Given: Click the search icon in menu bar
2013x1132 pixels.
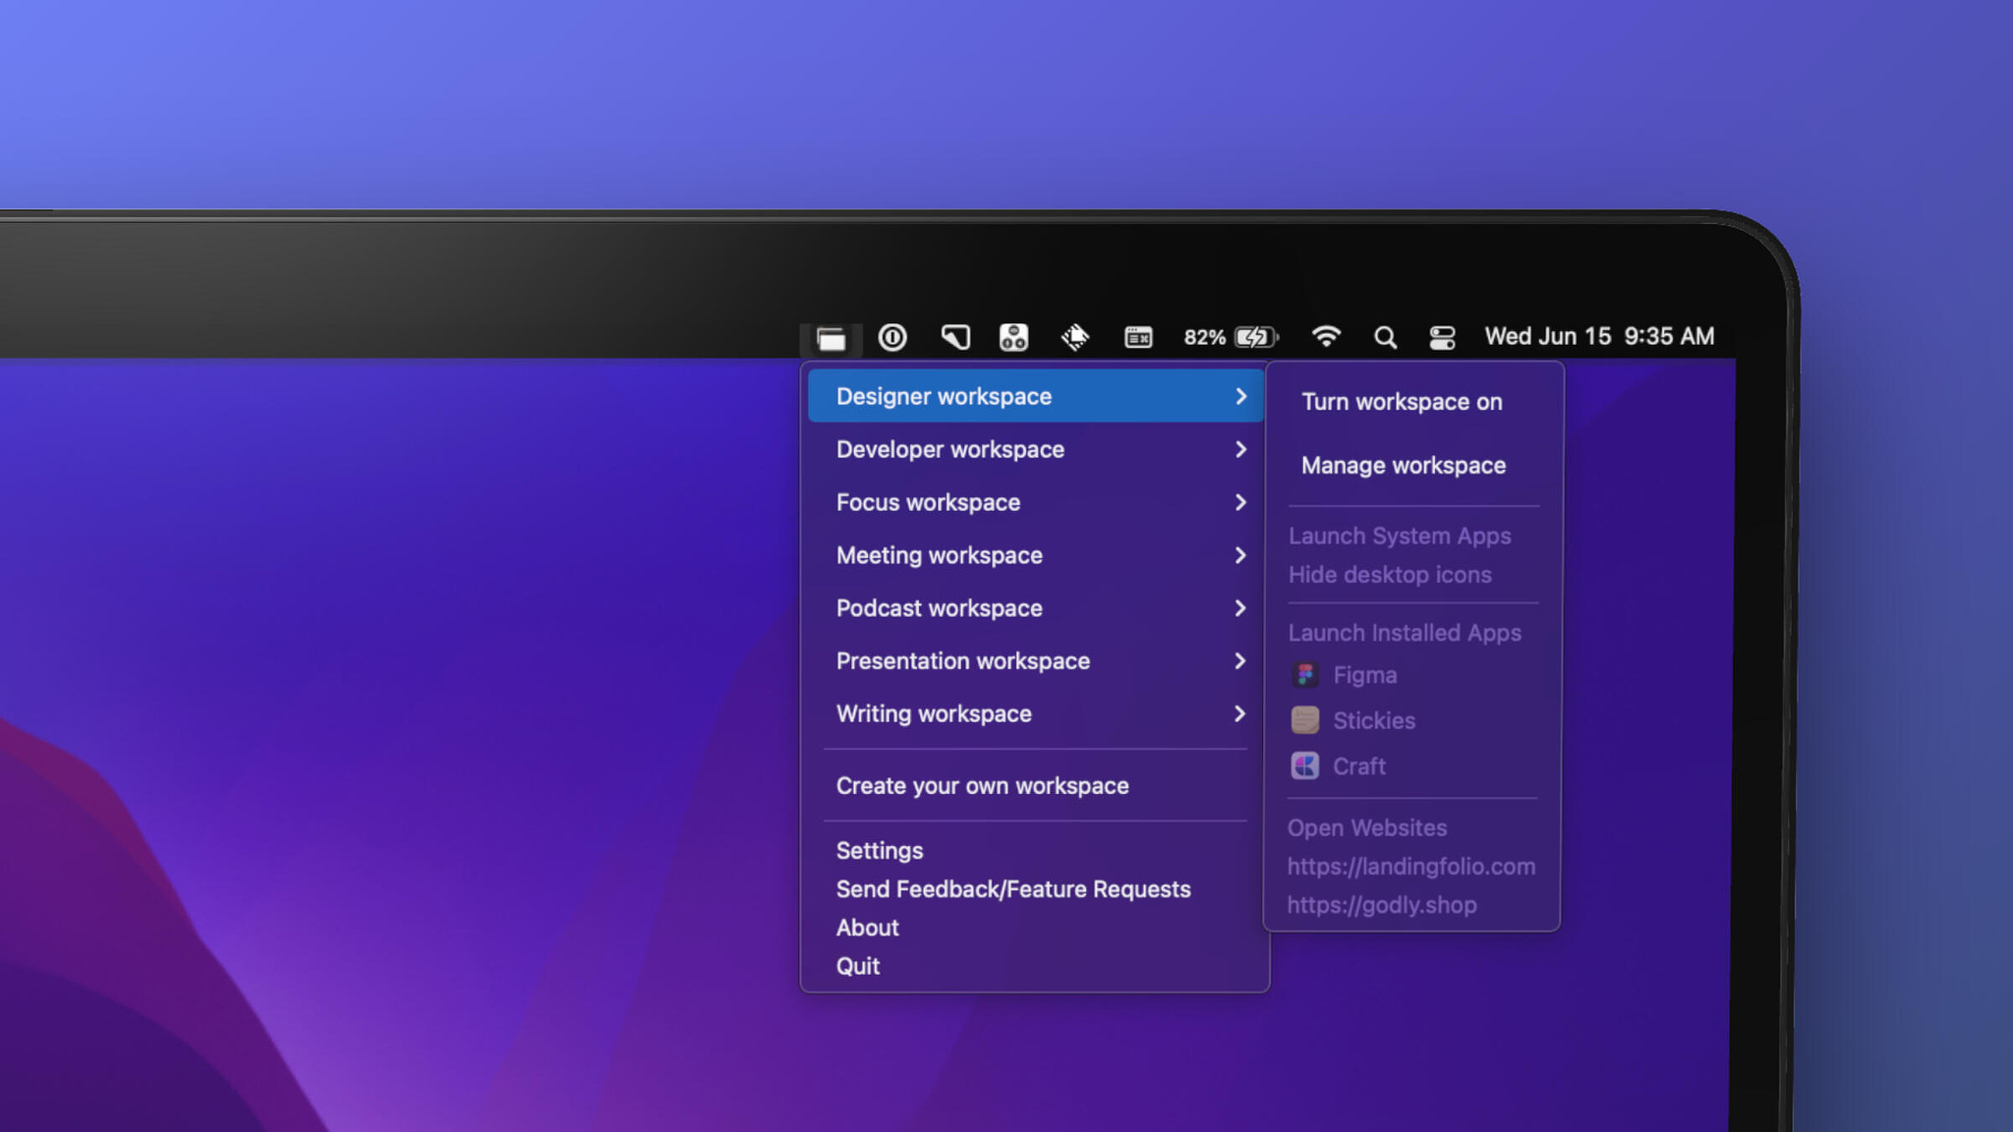Looking at the screenshot, I should [x=1385, y=336].
